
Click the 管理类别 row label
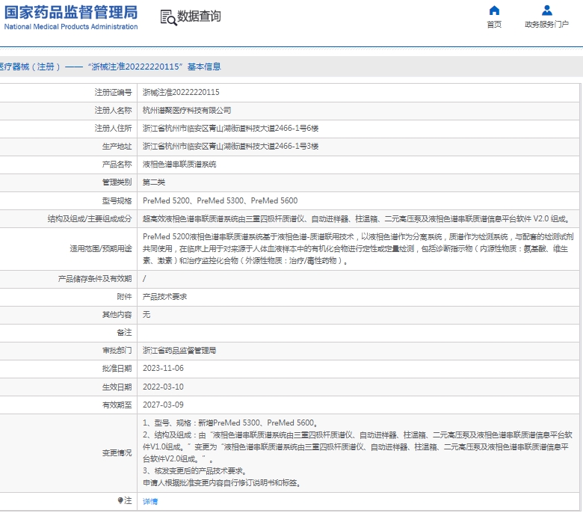[x=117, y=182]
